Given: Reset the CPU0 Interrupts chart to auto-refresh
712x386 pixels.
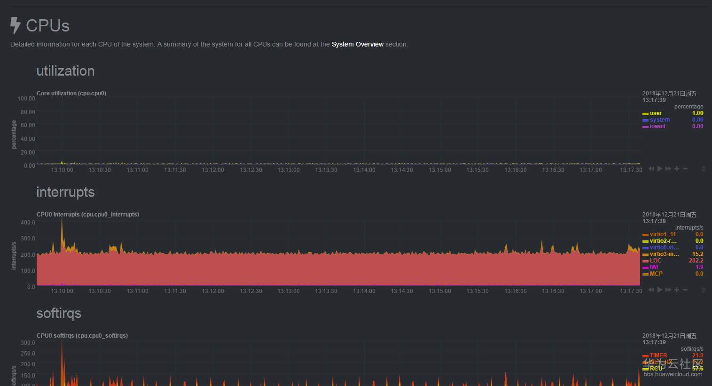Looking at the screenshot, I should 660,290.
